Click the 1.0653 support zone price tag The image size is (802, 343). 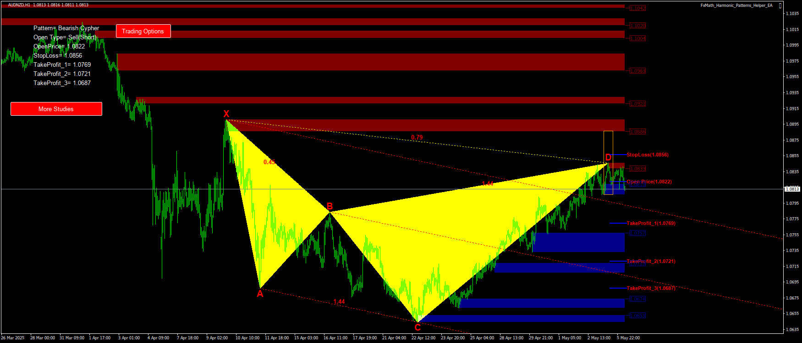637,316
